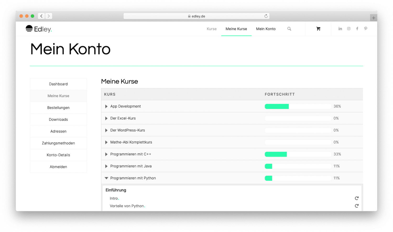Click the Edley logo

(x=39, y=29)
